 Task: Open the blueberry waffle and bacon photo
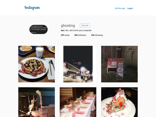[36, 64]
